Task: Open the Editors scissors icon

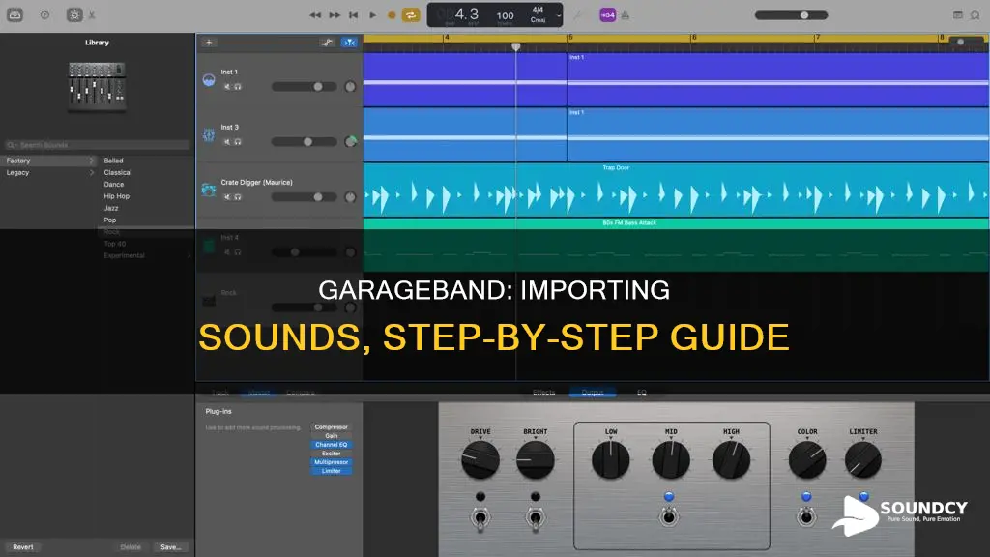Action: [x=92, y=15]
